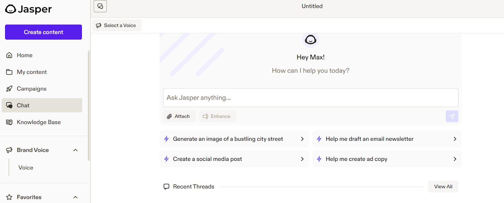
Task: Click the lightning icon beside email newsletter
Action: coord(319,139)
